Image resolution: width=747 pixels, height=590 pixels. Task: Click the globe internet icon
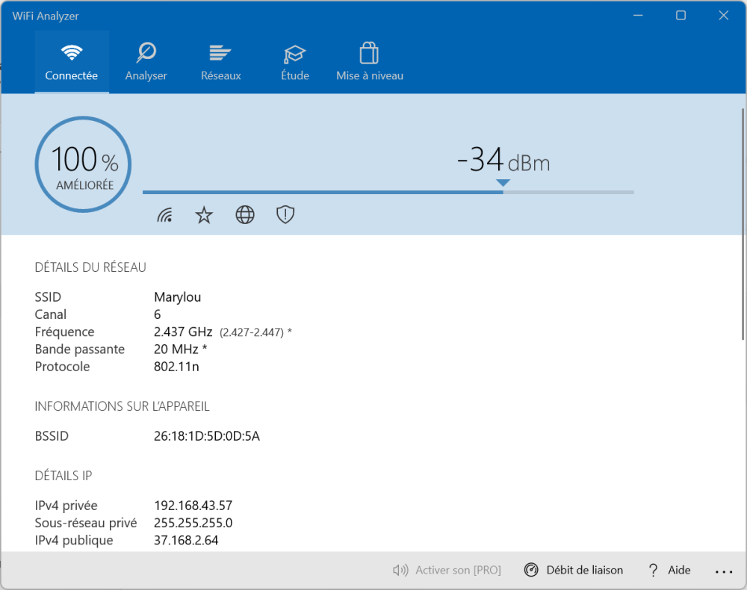click(x=245, y=216)
